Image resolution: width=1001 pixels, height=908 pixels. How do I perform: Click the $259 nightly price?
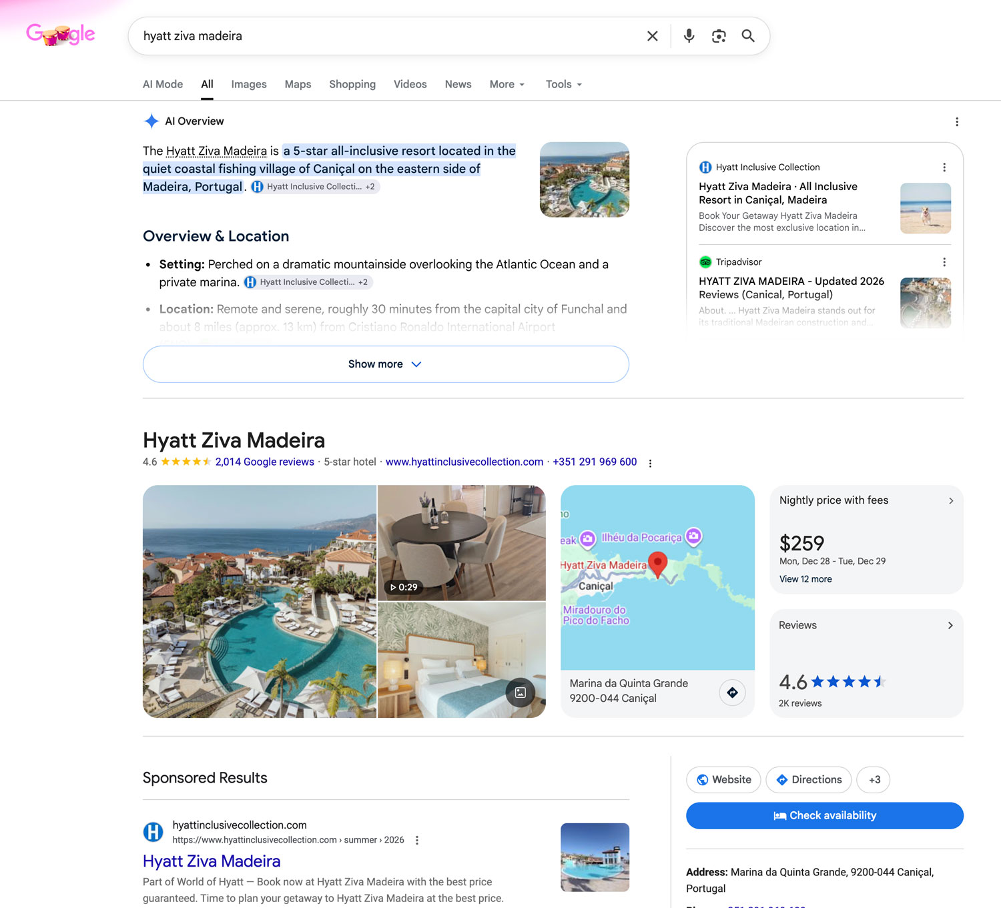(x=801, y=543)
